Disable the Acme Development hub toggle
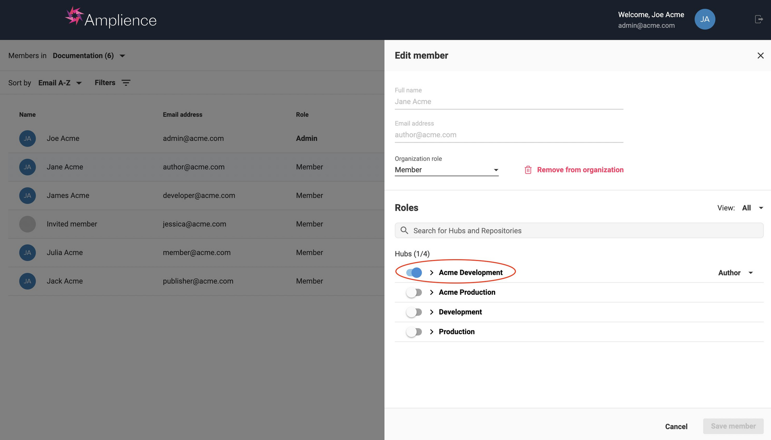The image size is (771, 440). click(414, 272)
